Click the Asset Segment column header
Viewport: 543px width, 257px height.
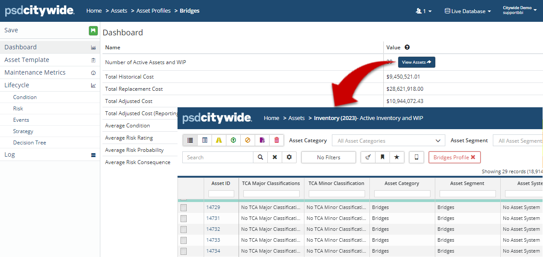468,184
